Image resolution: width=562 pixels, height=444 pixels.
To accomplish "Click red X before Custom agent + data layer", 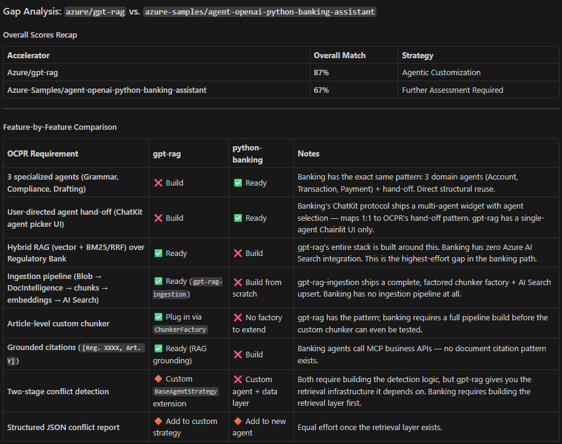I will (238, 380).
